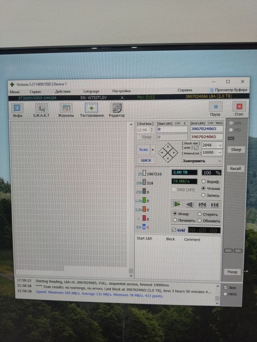This screenshot has height=342, width=257.
Task: Open the Действия menu
Action: click(x=63, y=91)
